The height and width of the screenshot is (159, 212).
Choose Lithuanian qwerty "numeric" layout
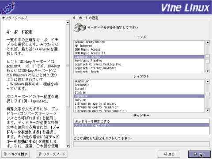139,107
